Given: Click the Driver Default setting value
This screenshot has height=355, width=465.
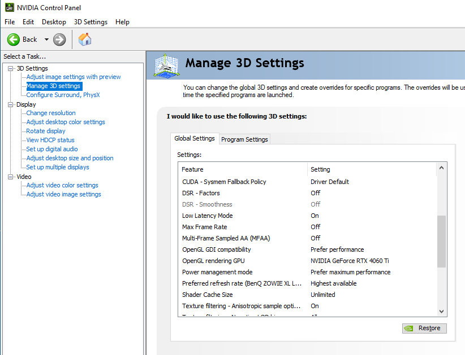Looking at the screenshot, I should pos(329,182).
